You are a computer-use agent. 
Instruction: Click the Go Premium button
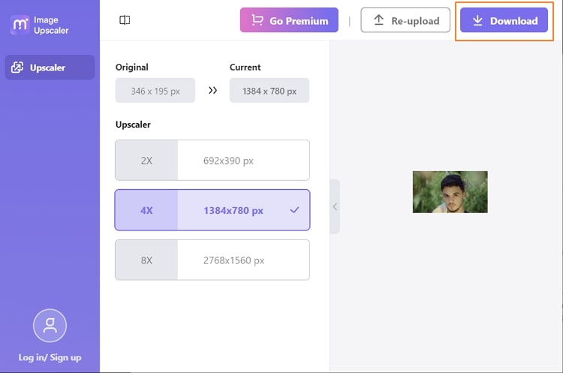[289, 20]
